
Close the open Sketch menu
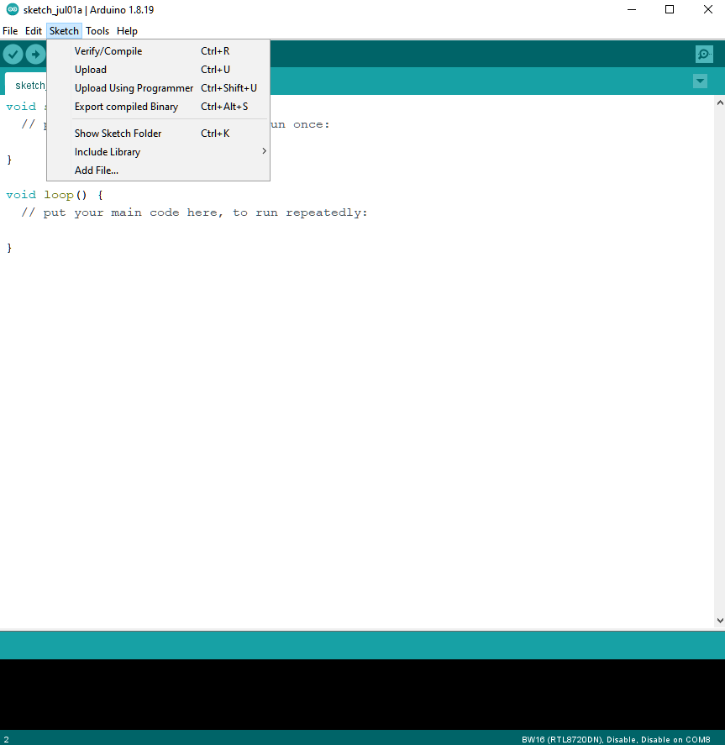(64, 31)
